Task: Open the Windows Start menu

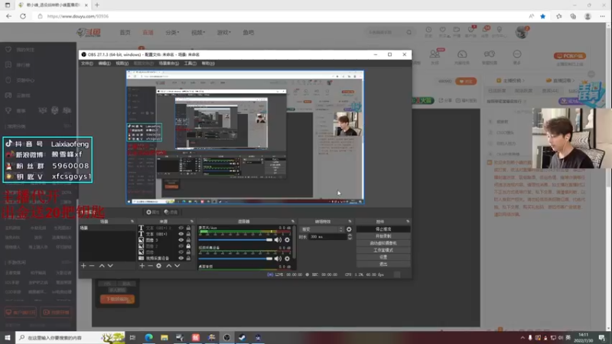Action: click(8, 338)
